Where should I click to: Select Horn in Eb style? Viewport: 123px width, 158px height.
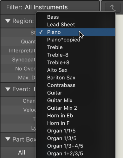pyautogui.click(x=75, y=116)
